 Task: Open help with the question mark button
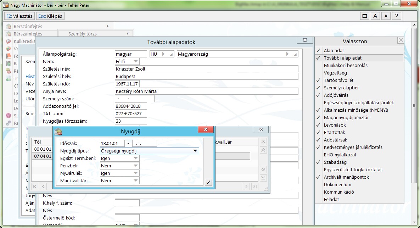[397, 16]
